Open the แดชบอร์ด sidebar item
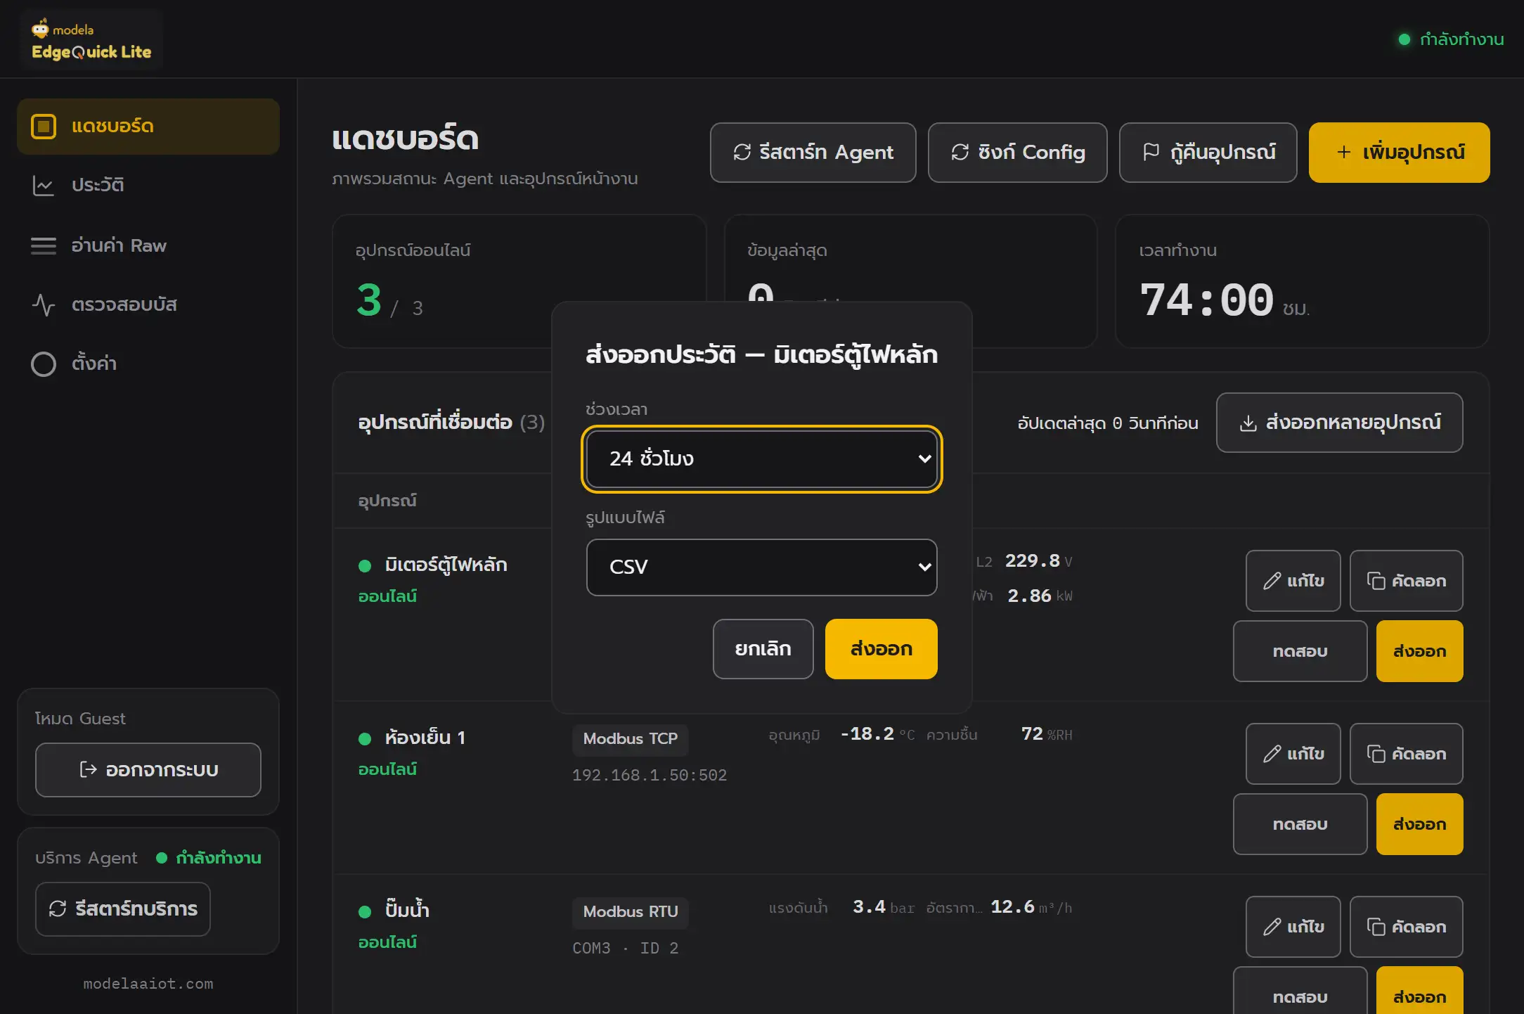This screenshot has width=1524, height=1014. (x=148, y=127)
